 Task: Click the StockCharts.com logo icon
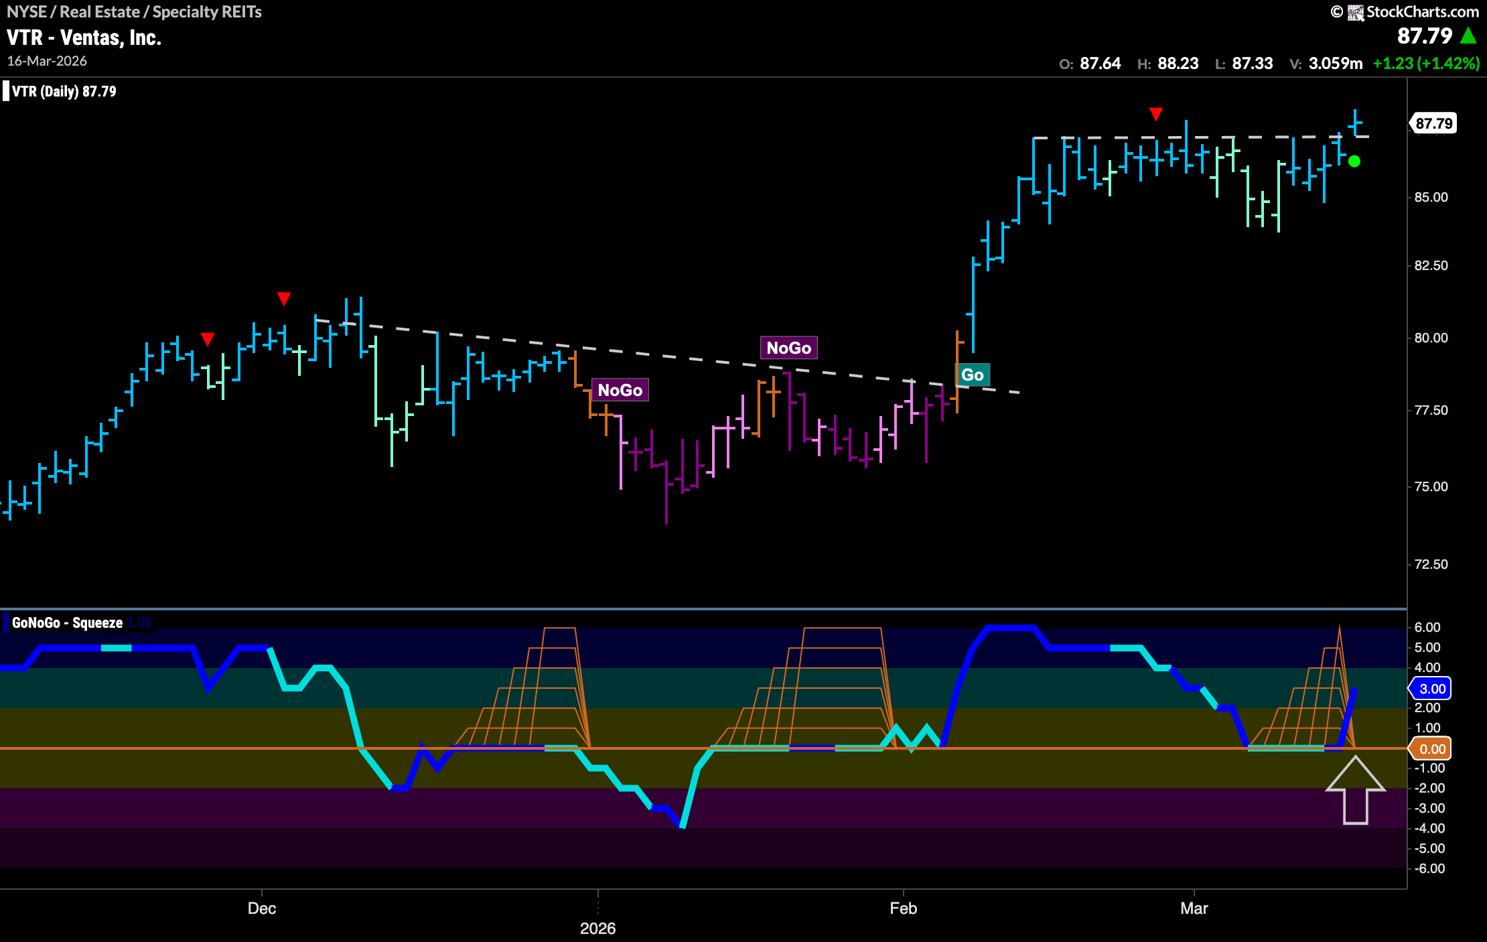click(x=1356, y=12)
